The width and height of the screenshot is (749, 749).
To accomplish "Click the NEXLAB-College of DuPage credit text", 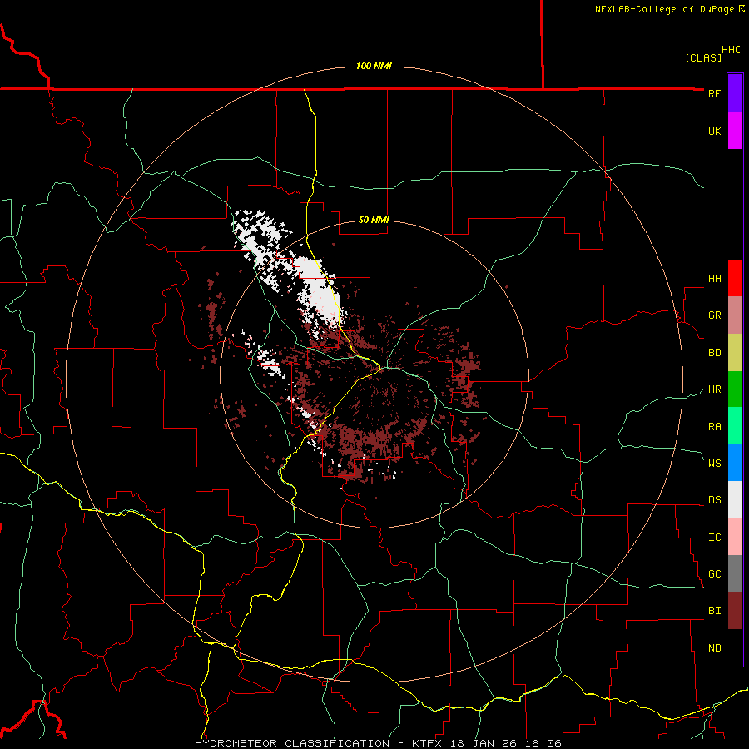I will point(664,9).
